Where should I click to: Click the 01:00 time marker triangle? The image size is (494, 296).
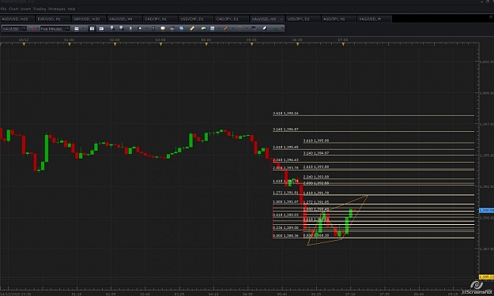point(70,45)
